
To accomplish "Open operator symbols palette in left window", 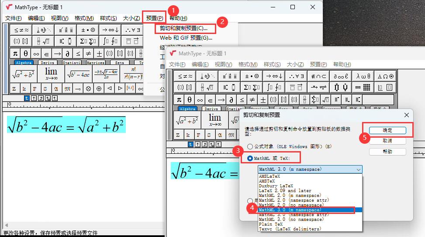I will [x=88, y=30].
